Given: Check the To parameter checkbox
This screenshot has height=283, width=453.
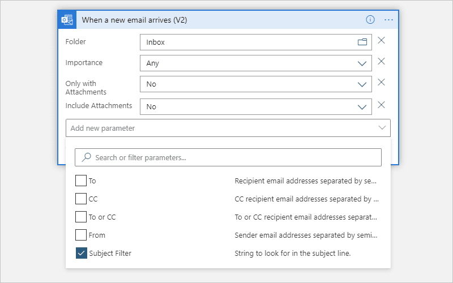Looking at the screenshot, I should [81, 181].
